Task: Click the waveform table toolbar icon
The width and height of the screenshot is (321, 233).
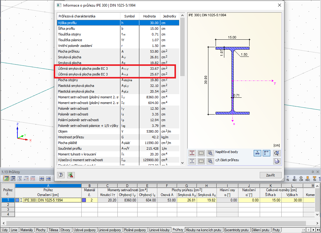Action: 32,179
